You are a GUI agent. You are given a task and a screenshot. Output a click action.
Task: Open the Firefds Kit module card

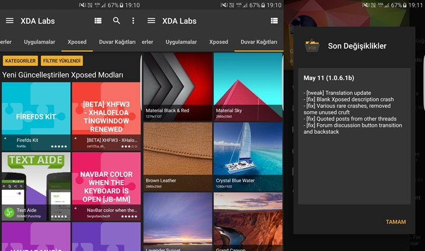(x=36, y=116)
